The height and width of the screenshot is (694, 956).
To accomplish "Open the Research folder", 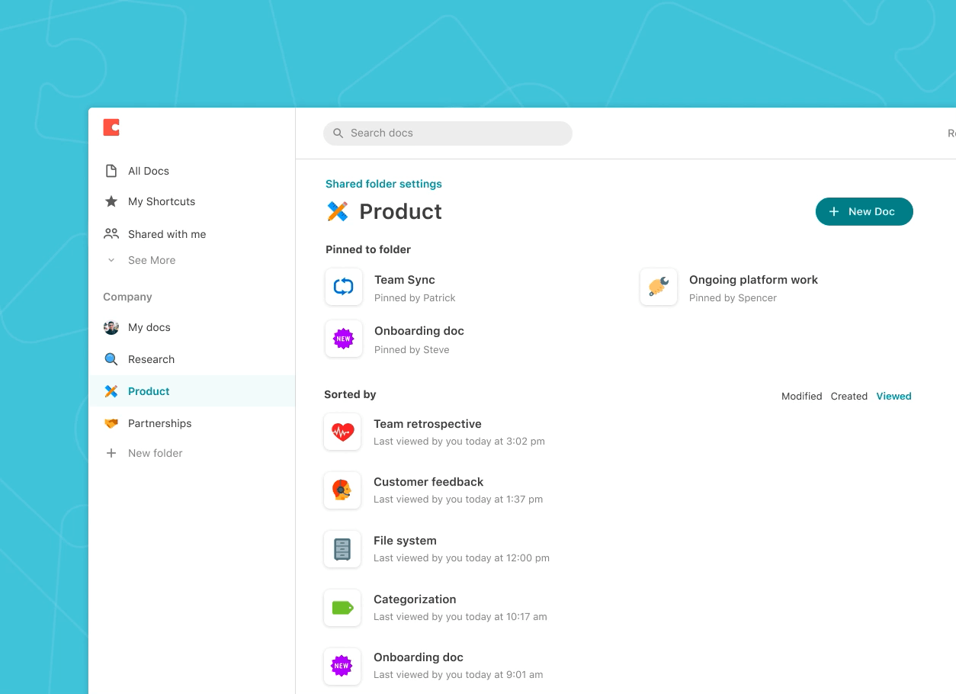I will coord(151,359).
